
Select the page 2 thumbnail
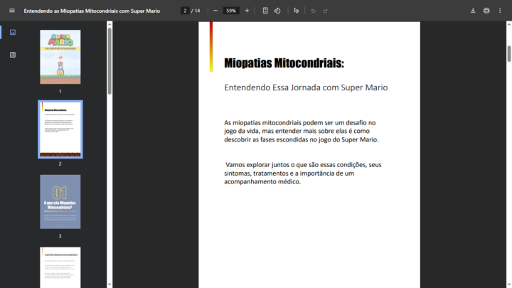pos(60,129)
